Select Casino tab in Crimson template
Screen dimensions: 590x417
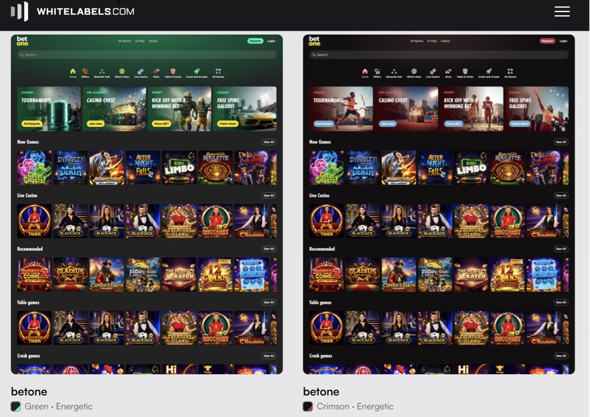click(445, 41)
